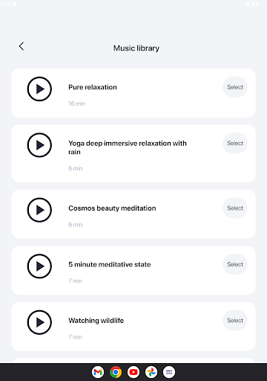Play the Watching wildlife track
The width and height of the screenshot is (267, 381).
pyautogui.click(x=39, y=322)
